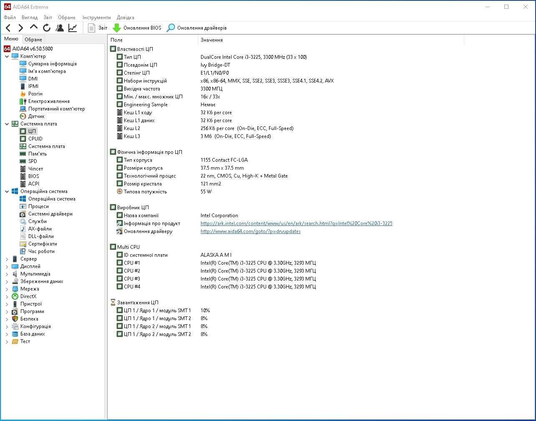Screen dimensions: 536x421
Task: Open Системні драйвери item
Action: pos(50,214)
